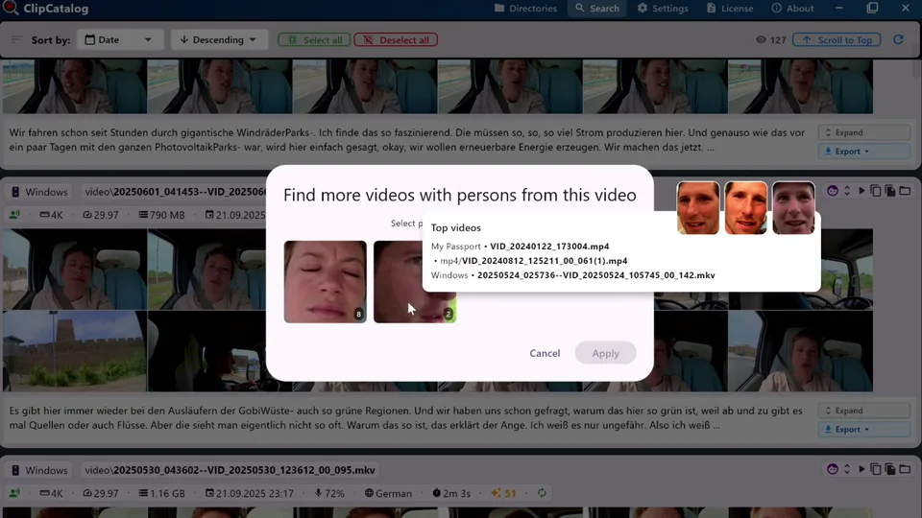The width and height of the screenshot is (922, 518).
Task: Open Export dropdown for the Gobi desert clip
Action: tap(847, 429)
